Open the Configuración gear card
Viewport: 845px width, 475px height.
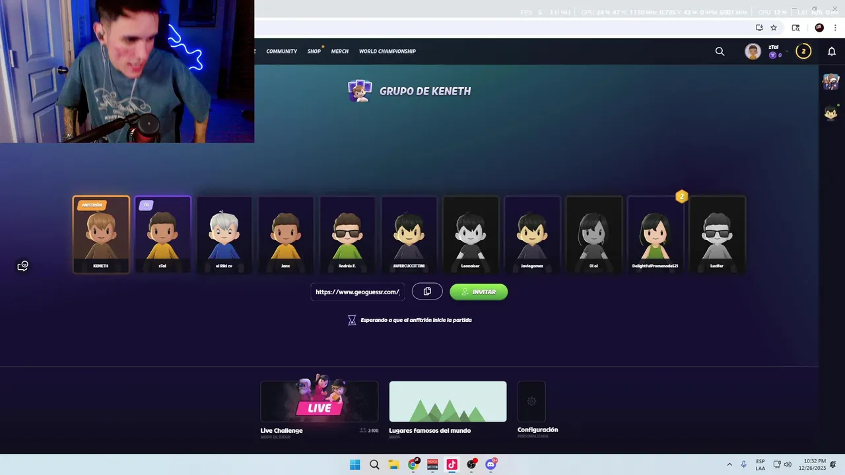coord(531,401)
